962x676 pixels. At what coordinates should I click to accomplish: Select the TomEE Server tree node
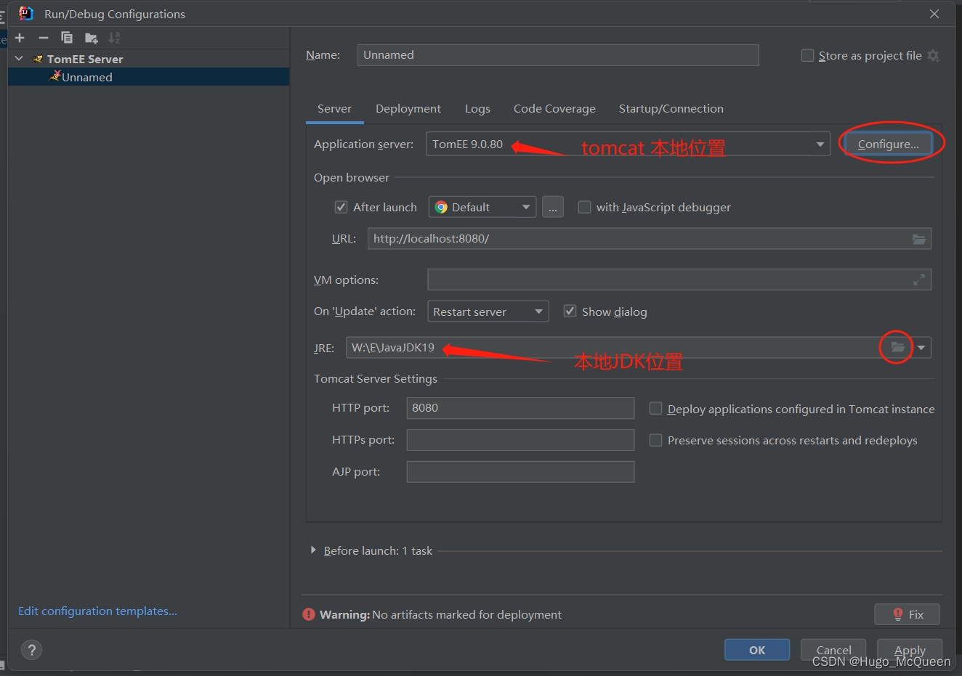pos(85,59)
